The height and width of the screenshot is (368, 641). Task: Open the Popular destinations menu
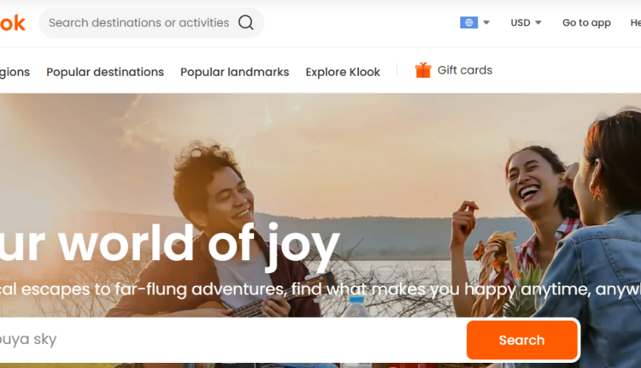click(105, 72)
